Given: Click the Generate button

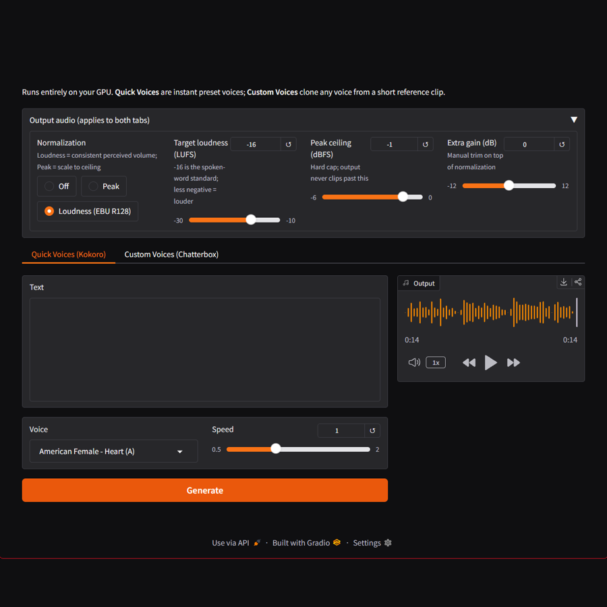Looking at the screenshot, I should [205, 490].
